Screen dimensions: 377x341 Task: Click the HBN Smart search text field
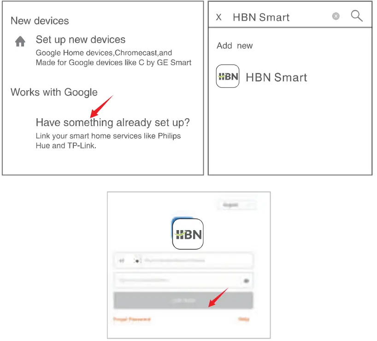click(x=261, y=17)
